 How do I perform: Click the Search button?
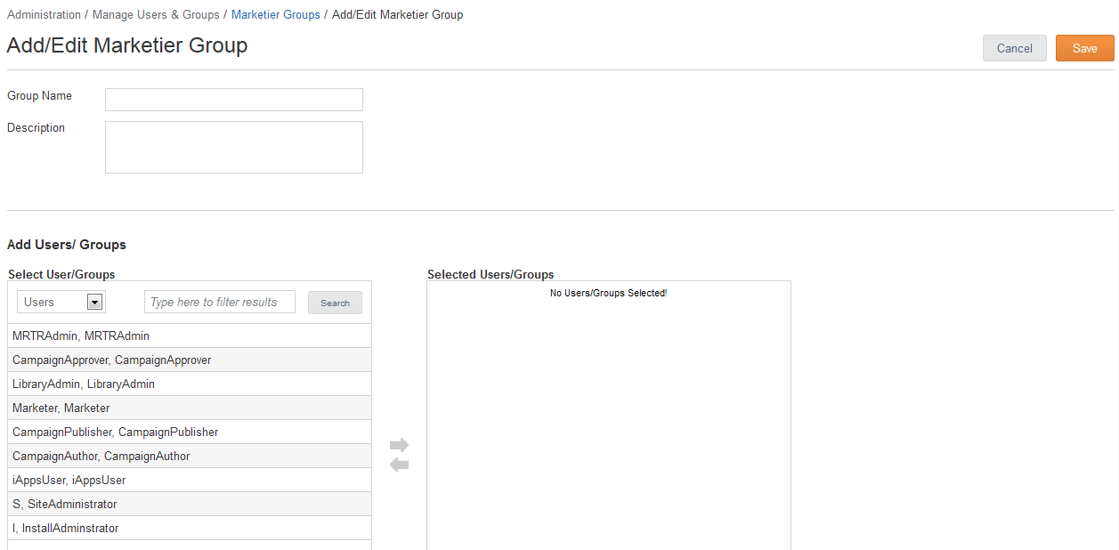(x=335, y=303)
